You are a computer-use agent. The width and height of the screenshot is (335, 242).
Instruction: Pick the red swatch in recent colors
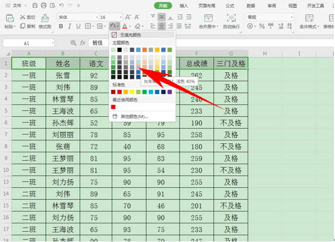point(113,107)
